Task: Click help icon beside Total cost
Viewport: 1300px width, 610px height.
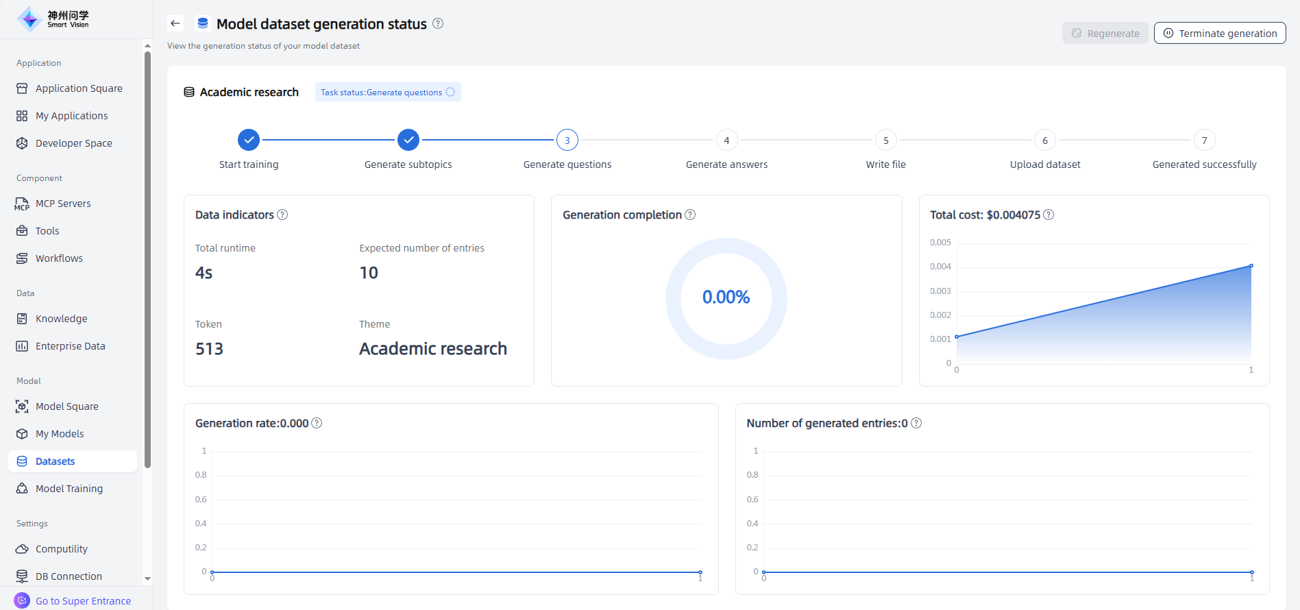Action: [x=1048, y=215]
